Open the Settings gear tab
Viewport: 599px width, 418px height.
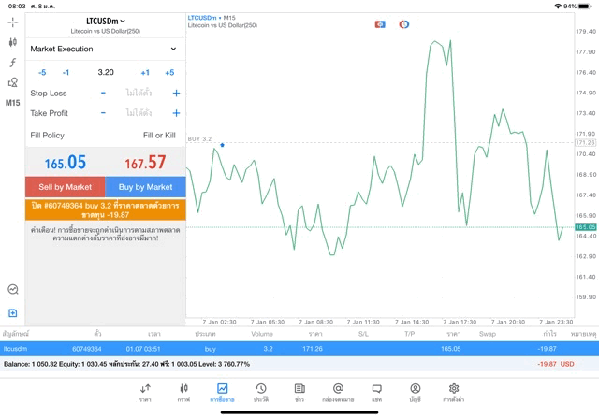point(454,392)
